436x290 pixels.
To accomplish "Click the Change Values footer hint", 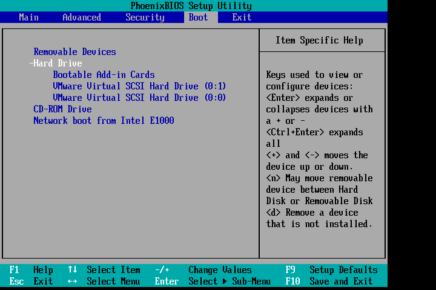I will pyautogui.click(x=220, y=269).
